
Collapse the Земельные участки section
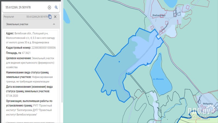54,24
